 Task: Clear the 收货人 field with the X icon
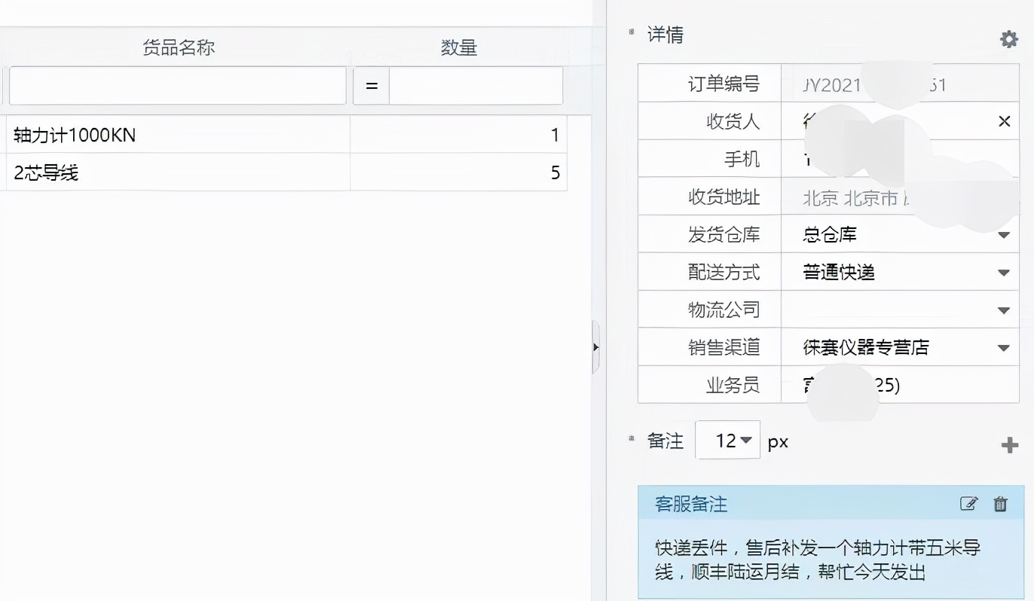tap(1004, 121)
